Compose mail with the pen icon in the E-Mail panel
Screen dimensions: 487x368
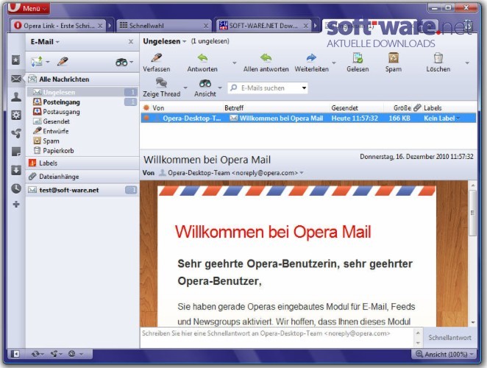[63, 62]
